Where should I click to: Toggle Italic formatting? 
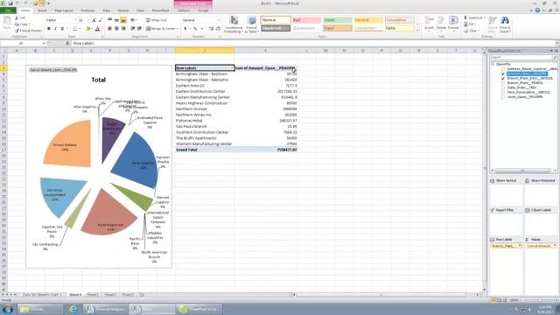click(x=55, y=29)
